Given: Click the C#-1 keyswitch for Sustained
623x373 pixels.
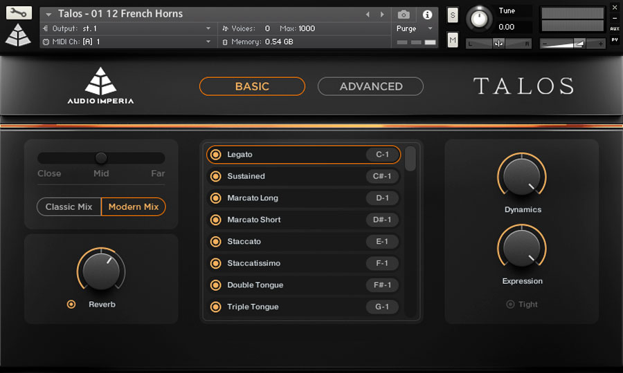Looking at the screenshot, I should click(382, 176).
